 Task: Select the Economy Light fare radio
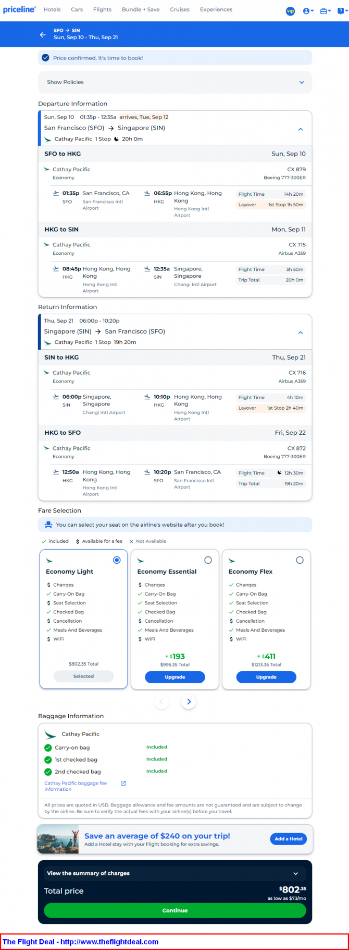[x=117, y=560]
